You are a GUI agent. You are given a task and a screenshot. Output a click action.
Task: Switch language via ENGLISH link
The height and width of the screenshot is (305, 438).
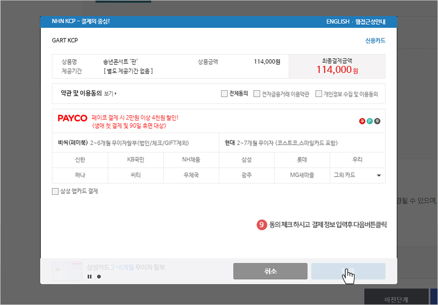click(x=338, y=21)
